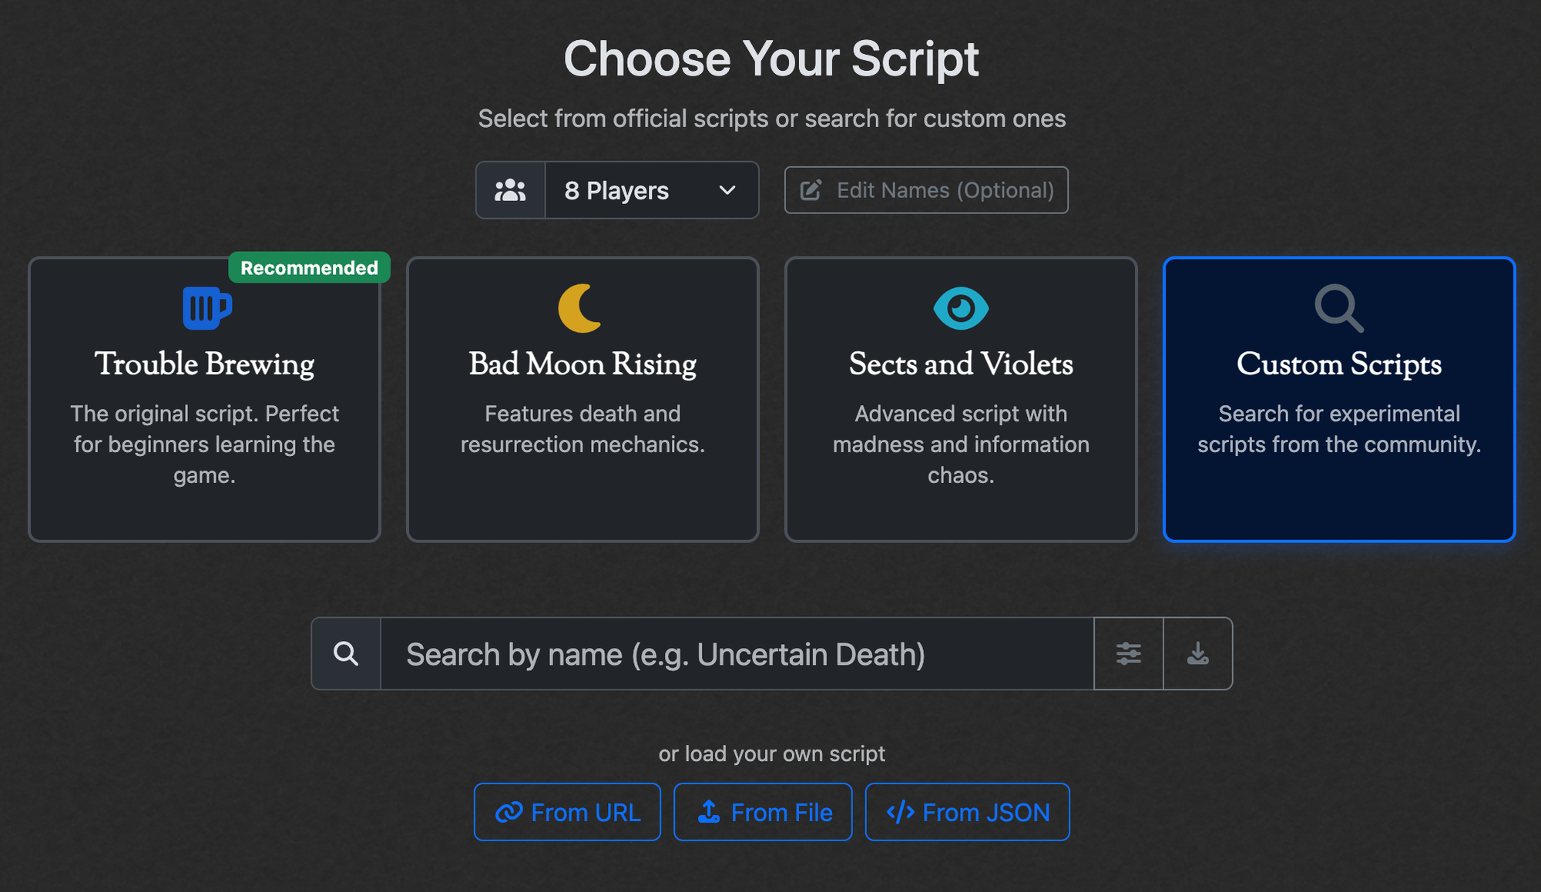Screen dimensions: 1541x892
Task: Click the search filter sliders icon
Action: pos(1127,653)
